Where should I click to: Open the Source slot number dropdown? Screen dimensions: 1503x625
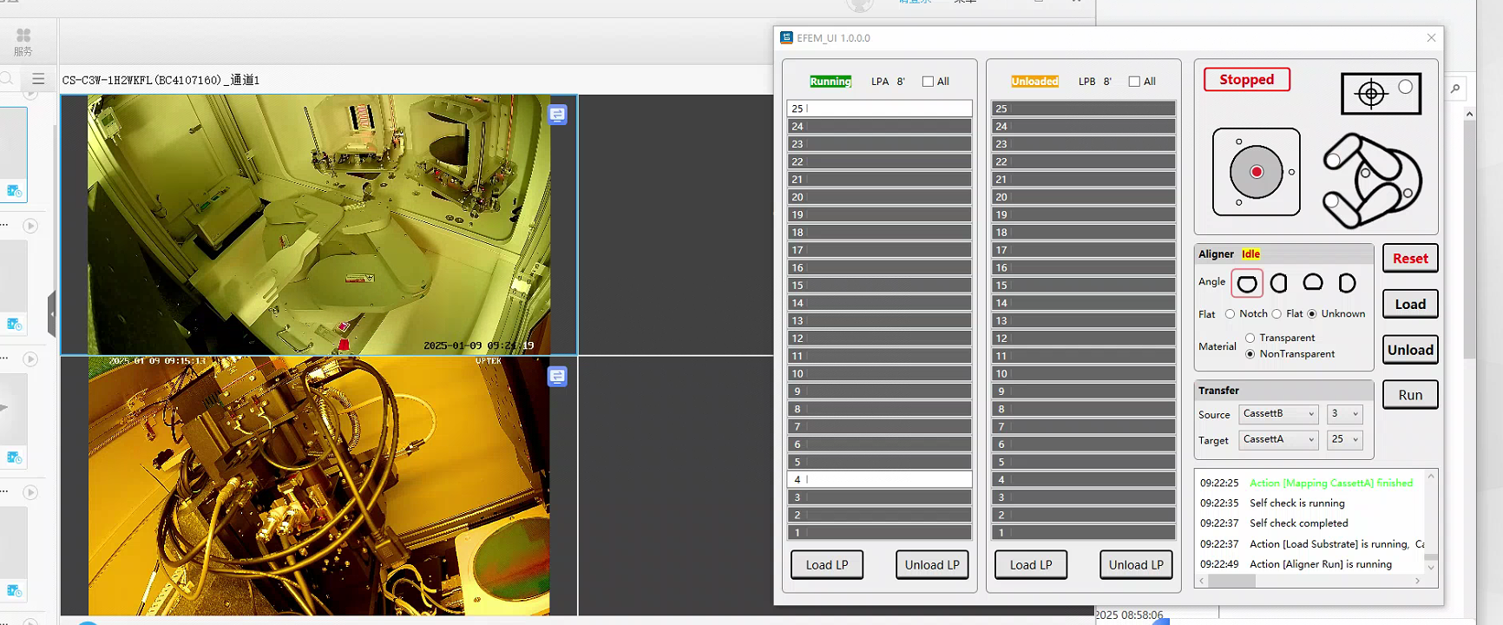coord(1344,414)
